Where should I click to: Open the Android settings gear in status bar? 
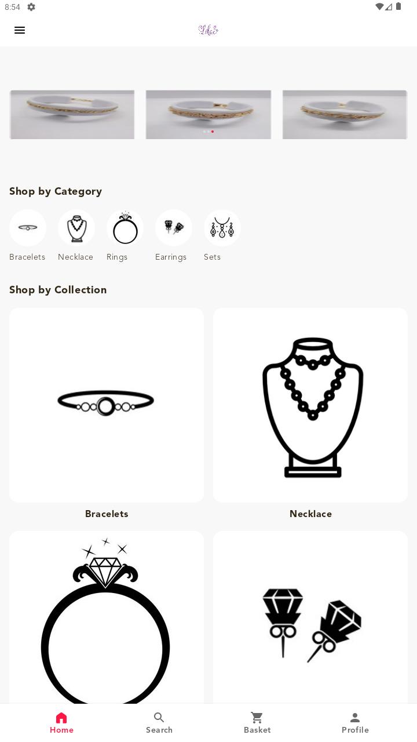[31, 7]
